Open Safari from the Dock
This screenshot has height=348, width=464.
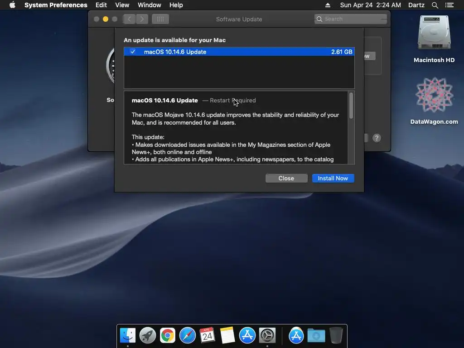(187, 336)
